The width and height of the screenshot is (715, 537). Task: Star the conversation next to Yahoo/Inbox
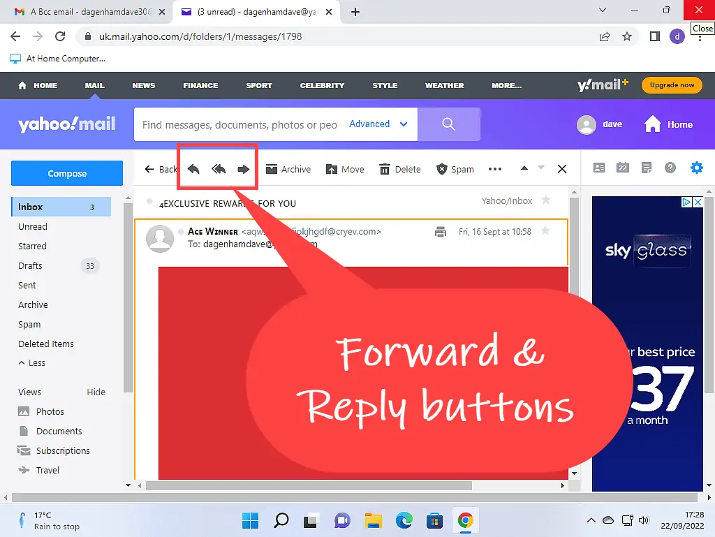point(545,200)
